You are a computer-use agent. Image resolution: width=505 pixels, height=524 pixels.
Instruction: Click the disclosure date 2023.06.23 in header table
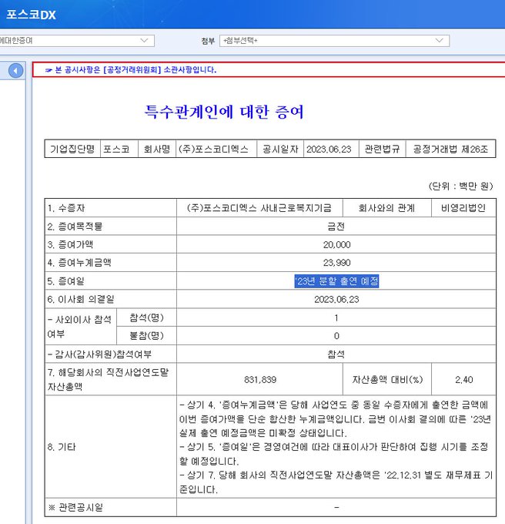tap(329, 149)
